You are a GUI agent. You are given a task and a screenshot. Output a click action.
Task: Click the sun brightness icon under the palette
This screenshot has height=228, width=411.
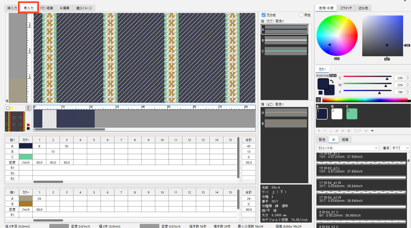366,131
